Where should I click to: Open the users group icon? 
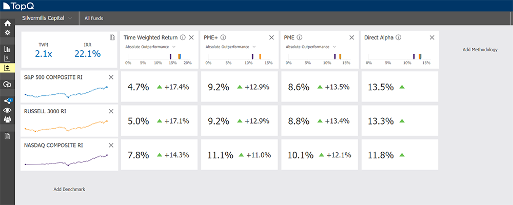coord(7,119)
